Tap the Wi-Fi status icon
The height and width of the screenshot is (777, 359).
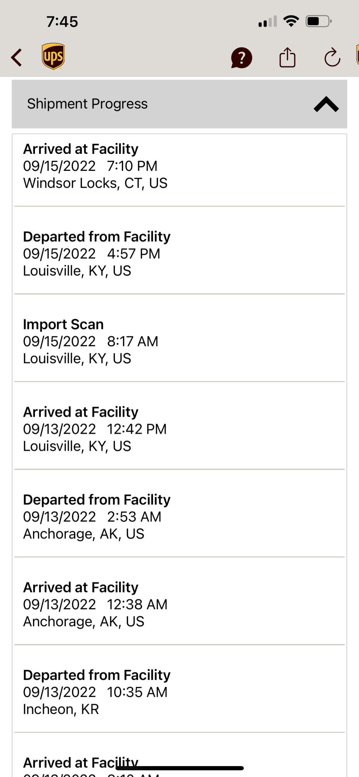coord(291,21)
